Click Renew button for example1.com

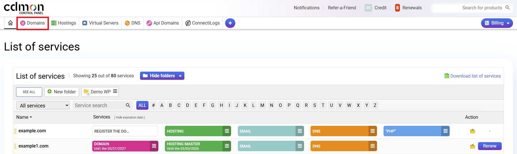(x=490, y=146)
